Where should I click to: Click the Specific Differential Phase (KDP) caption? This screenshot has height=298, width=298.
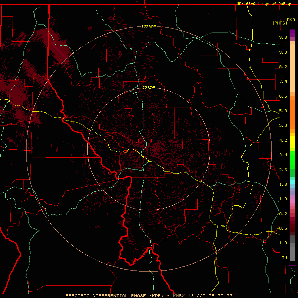[115, 296]
